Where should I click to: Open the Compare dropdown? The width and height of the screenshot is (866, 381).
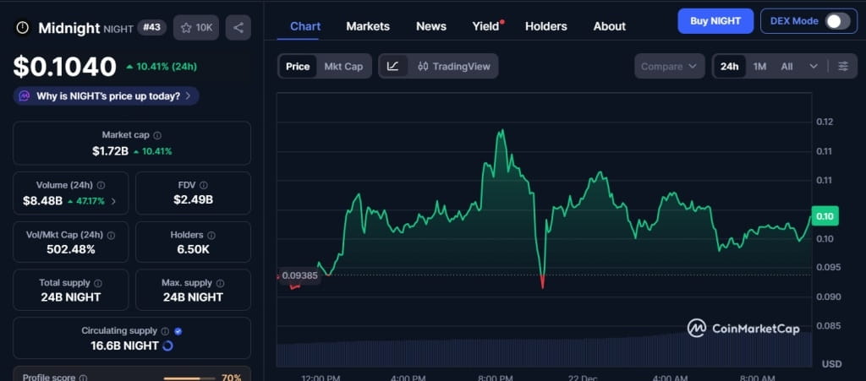tap(670, 66)
